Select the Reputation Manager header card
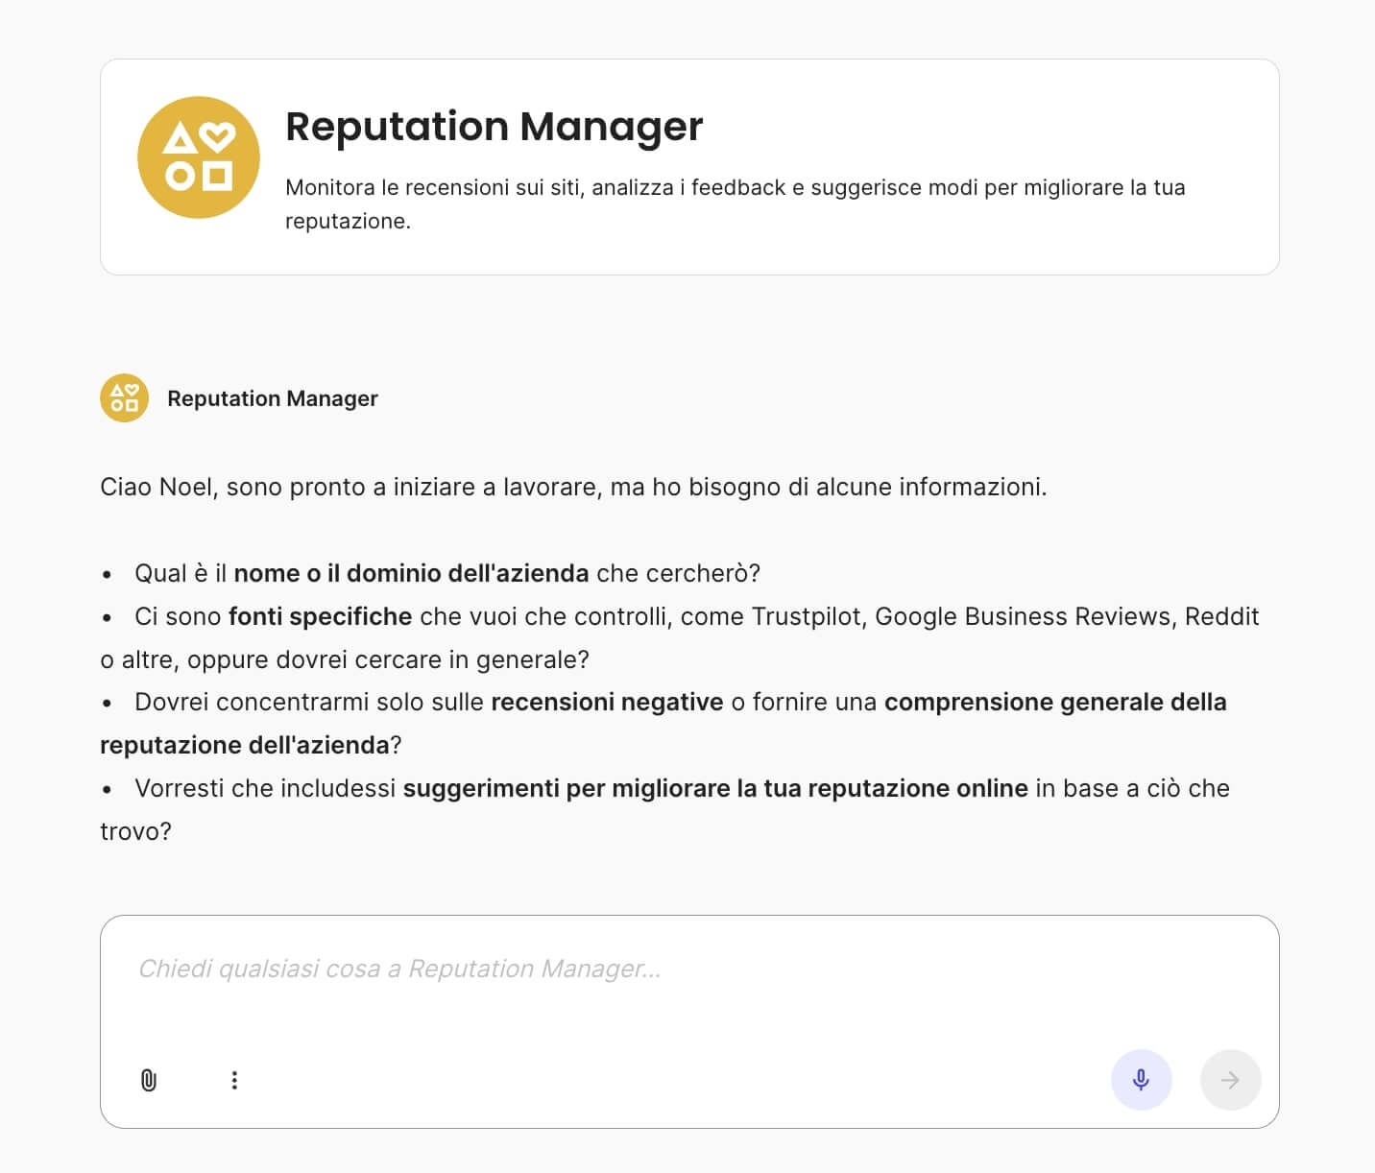 (x=687, y=165)
